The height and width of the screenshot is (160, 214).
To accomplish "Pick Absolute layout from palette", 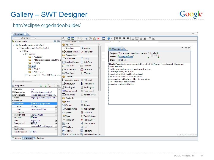I will [x=70, y=80].
